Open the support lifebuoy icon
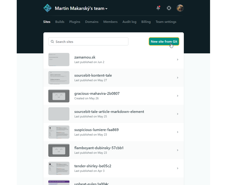227x185 pixels. (169, 8)
